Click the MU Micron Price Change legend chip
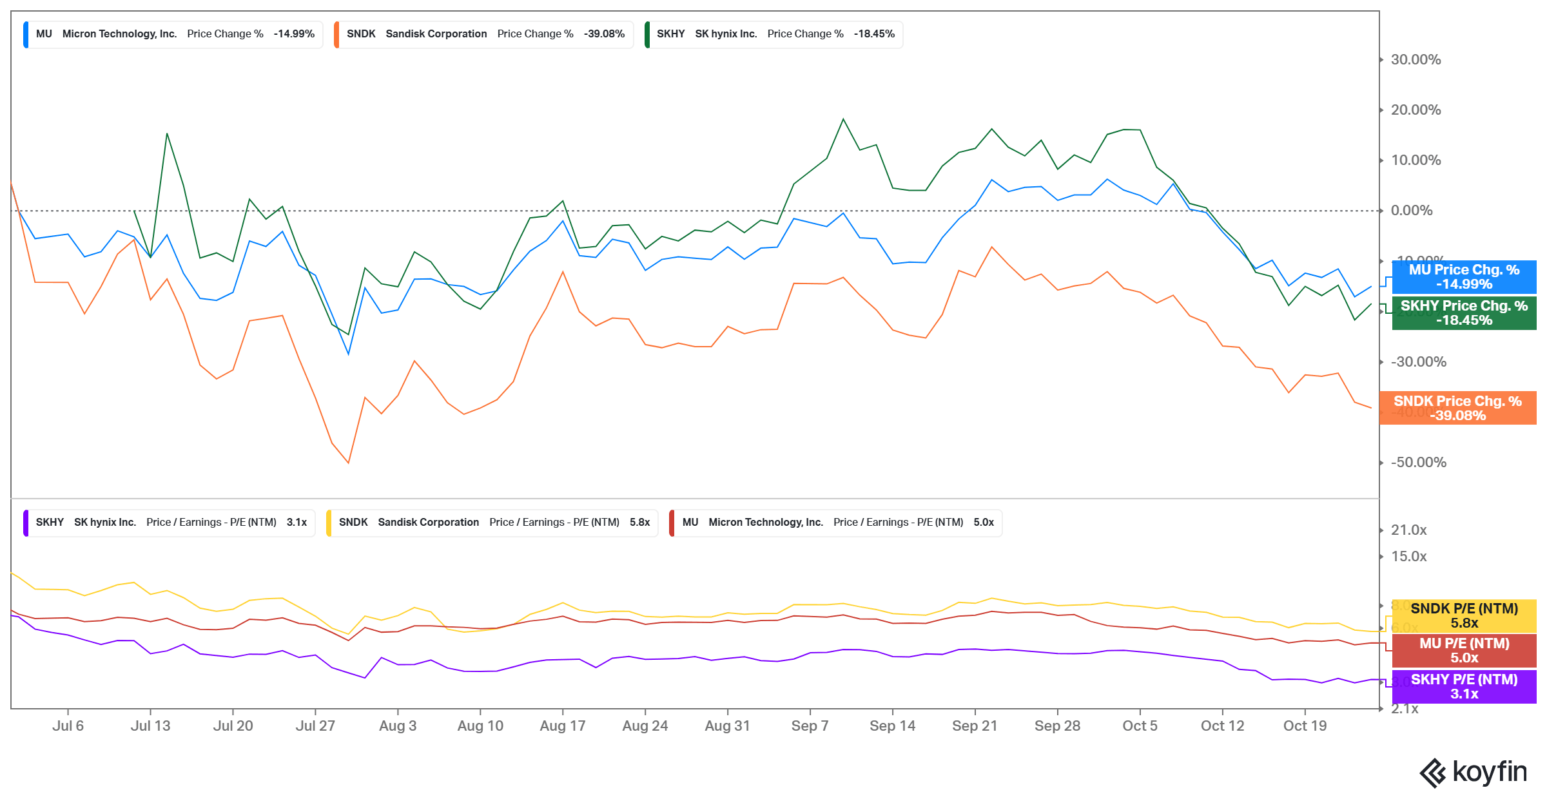The image size is (1547, 799). click(x=173, y=34)
